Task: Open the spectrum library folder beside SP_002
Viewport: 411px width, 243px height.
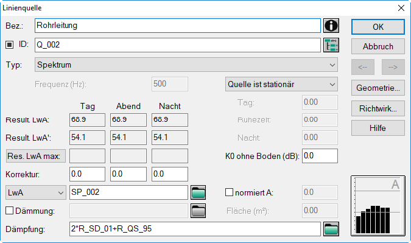Action: pos(198,192)
